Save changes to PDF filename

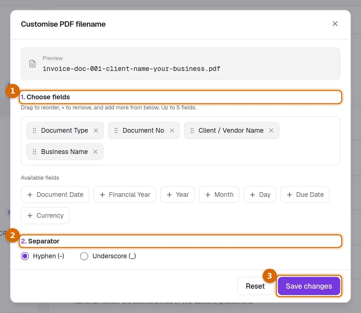309,286
